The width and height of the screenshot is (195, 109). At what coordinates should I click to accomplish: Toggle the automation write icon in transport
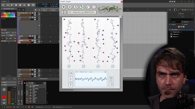tap(24, 5)
